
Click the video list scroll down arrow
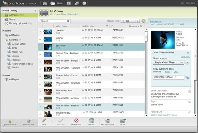(146, 115)
